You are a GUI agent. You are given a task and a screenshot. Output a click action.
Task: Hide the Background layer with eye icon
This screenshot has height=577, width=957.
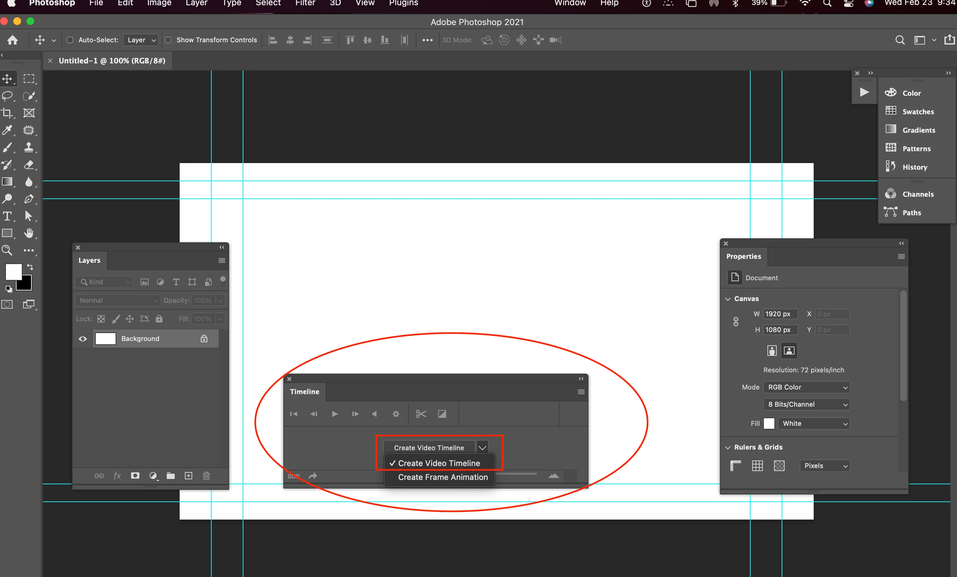click(x=83, y=339)
